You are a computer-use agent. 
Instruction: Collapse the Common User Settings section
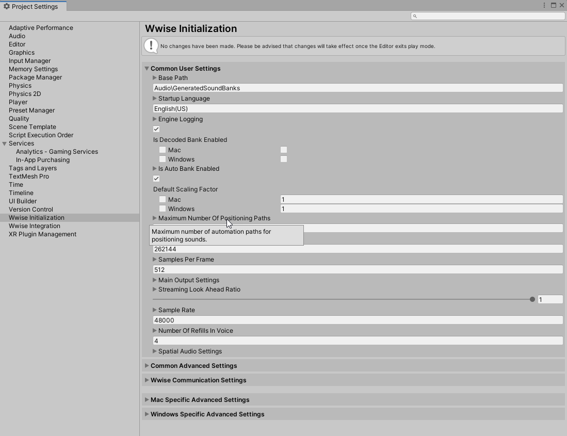pos(147,69)
